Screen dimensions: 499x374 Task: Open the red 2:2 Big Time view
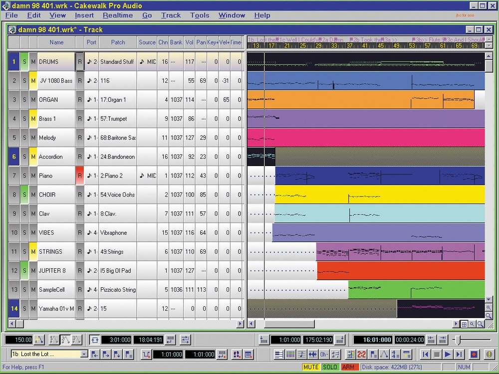point(361,354)
